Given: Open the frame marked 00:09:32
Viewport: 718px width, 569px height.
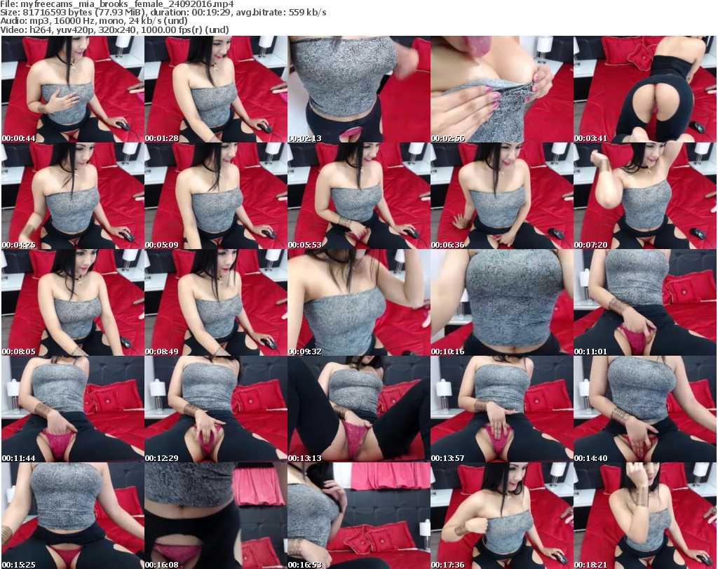Looking at the screenshot, I should tap(358, 303).
